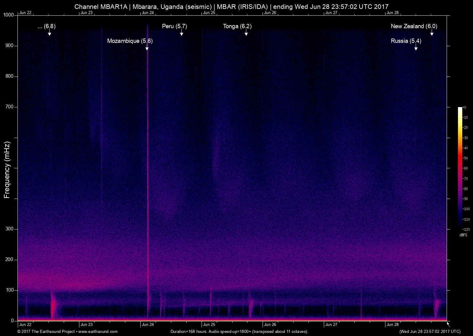Click the Jun 28 label on the top axis
Image resolution: width=473 pixels, height=336 pixels.
[x=392, y=13]
